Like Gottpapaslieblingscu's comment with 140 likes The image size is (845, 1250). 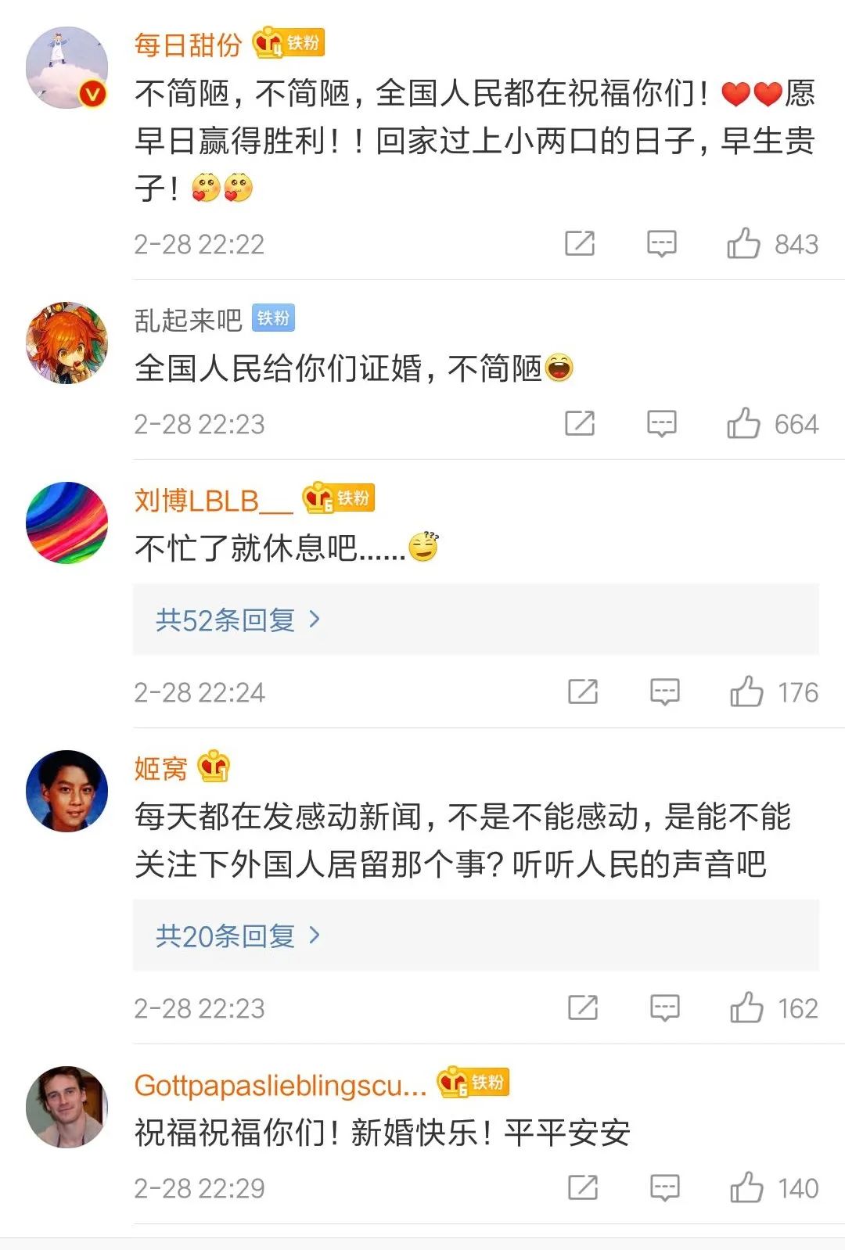(x=746, y=1187)
